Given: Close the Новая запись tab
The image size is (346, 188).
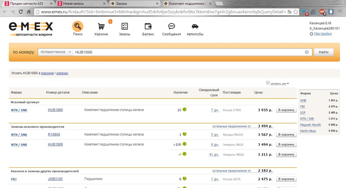Looking at the screenshot, I should (x=105, y=4).
